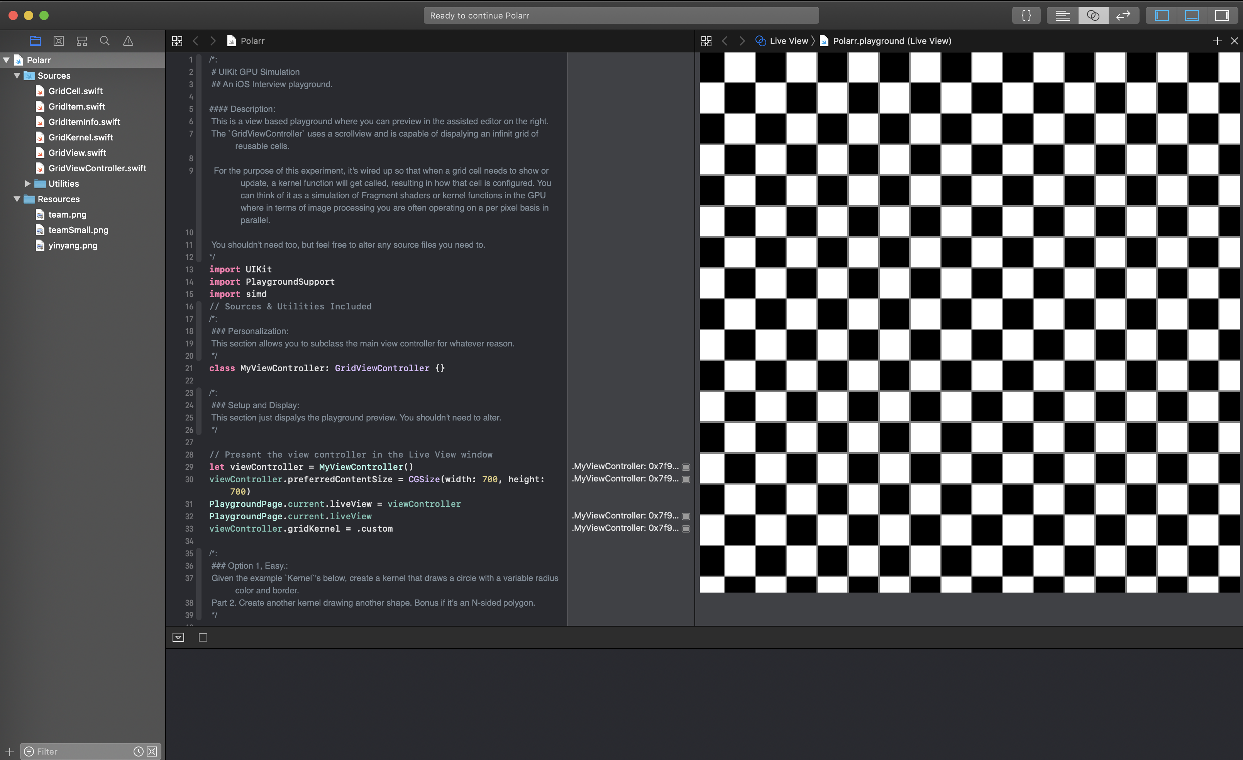
Task: Switch to the version editor arrows icon
Action: 1123,15
